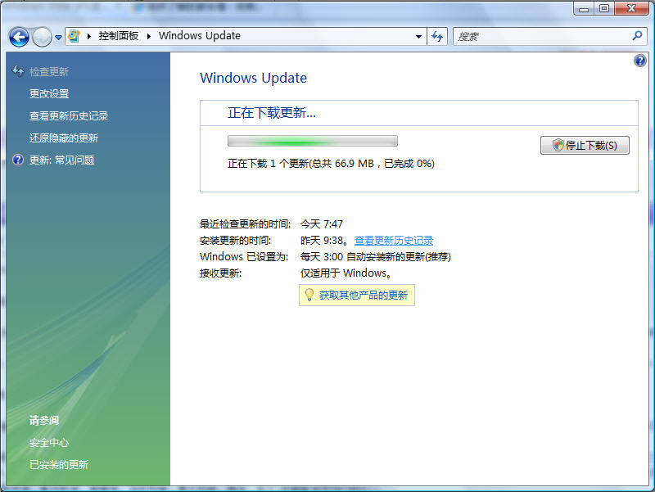Expand the root breadcrumb arrow before 控制面板
This screenshot has width=655, height=492.
pos(88,36)
